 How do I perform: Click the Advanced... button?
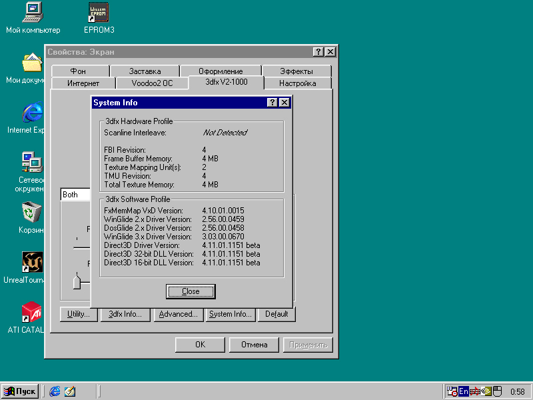[x=178, y=314]
